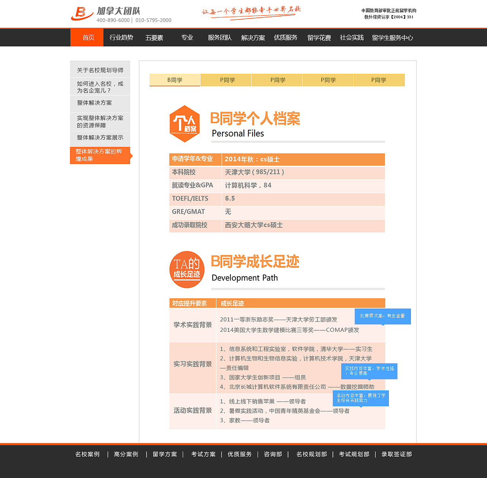The width and height of the screenshot is (487, 478).
Task: Click the blue callout 比赛层次高，有含金量
Action: [x=383, y=316]
